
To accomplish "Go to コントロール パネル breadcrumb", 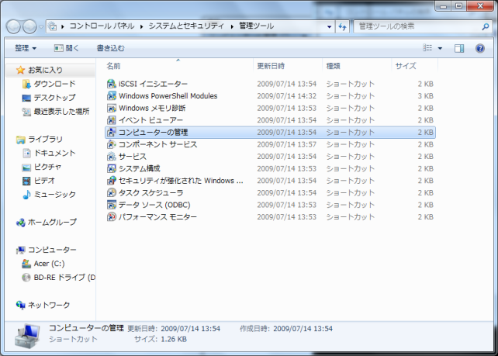I will coord(102,26).
